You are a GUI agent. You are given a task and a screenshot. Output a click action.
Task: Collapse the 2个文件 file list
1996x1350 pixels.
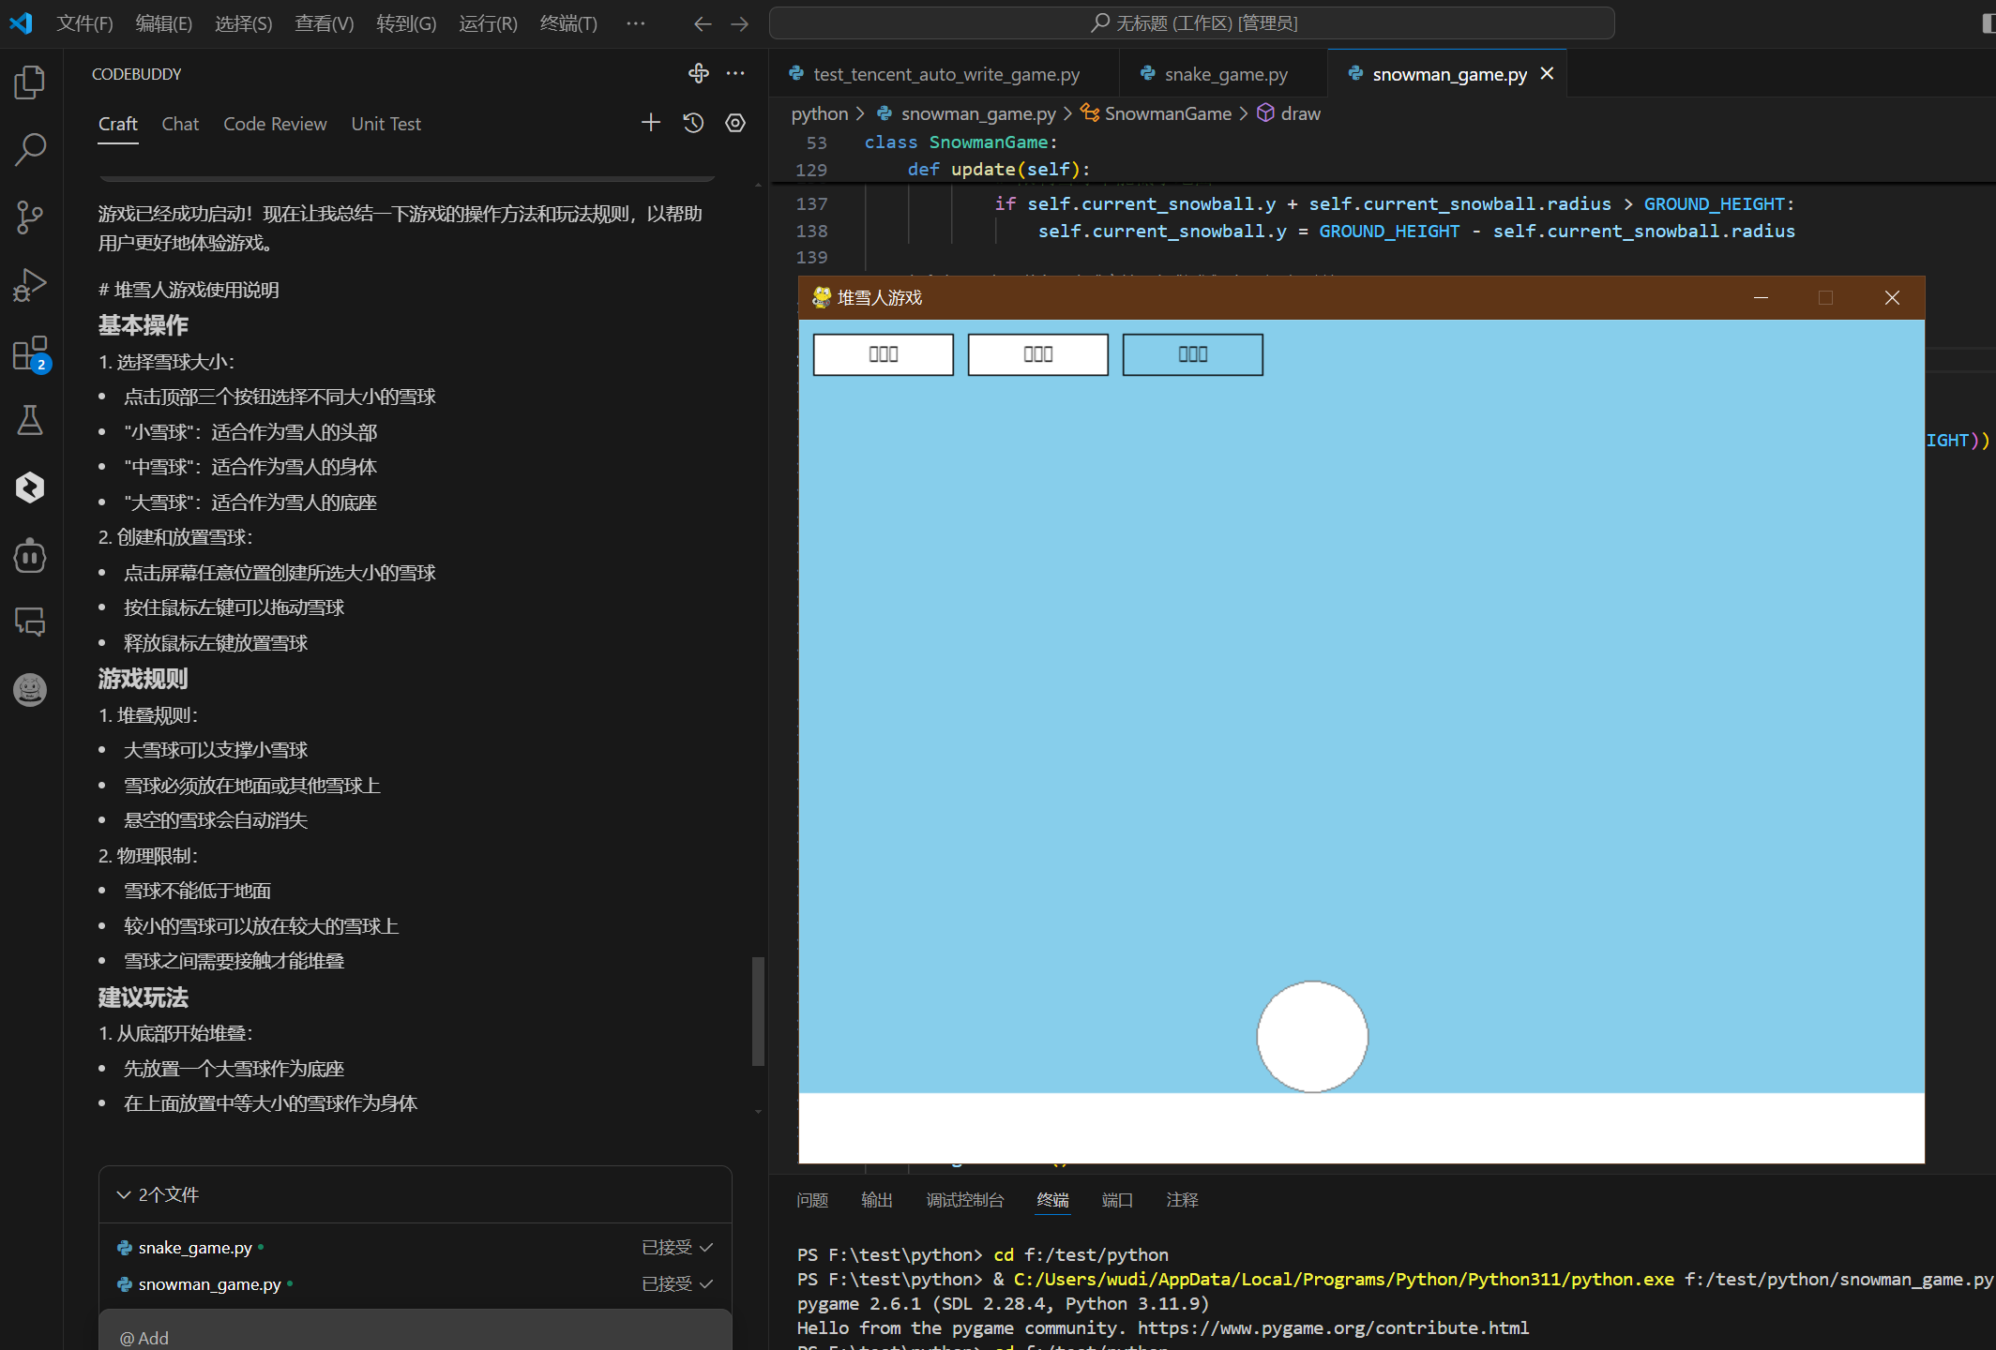[x=124, y=1194]
